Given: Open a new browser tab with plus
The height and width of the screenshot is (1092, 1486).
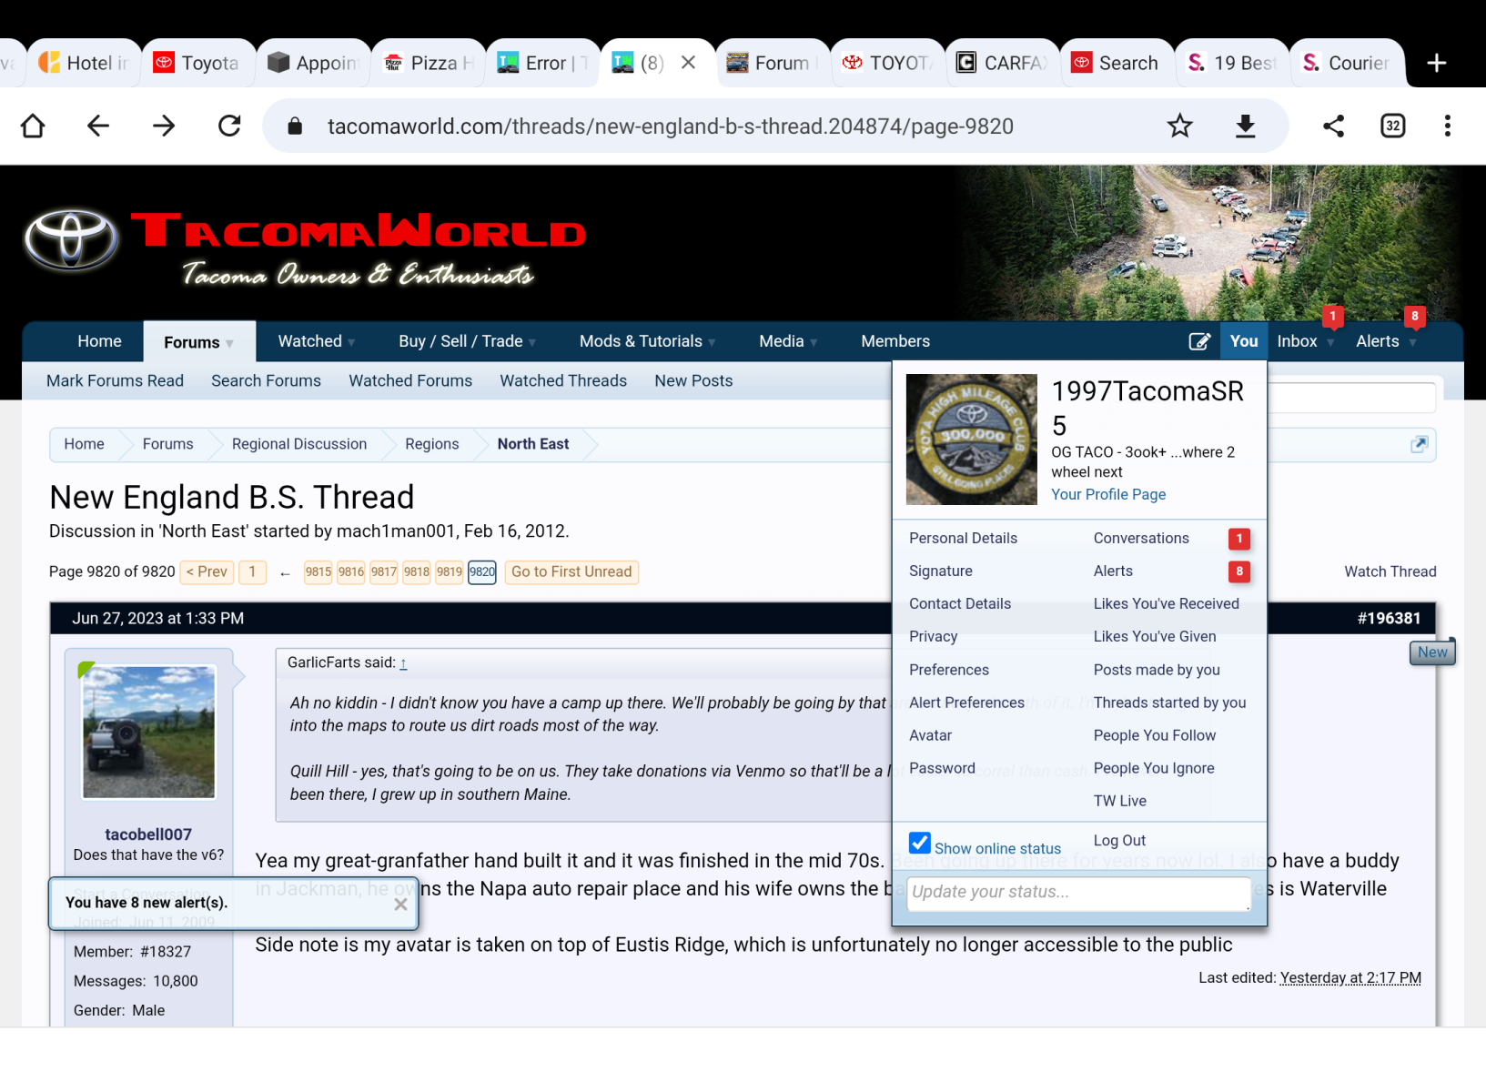Looking at the screenshot, I should click(1436, 63).
